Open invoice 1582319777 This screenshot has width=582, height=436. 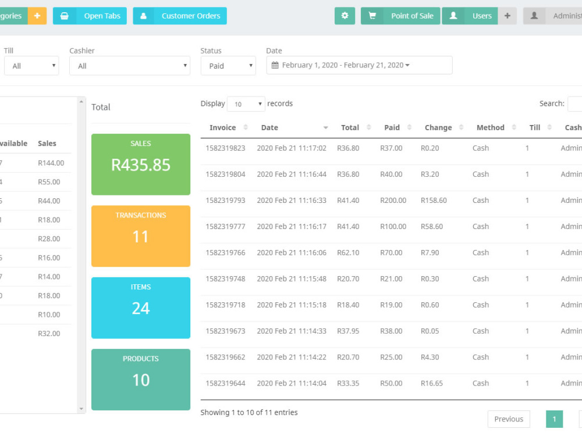[225, 227]
